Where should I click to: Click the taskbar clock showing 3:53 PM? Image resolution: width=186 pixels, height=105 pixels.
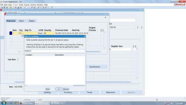179,103
